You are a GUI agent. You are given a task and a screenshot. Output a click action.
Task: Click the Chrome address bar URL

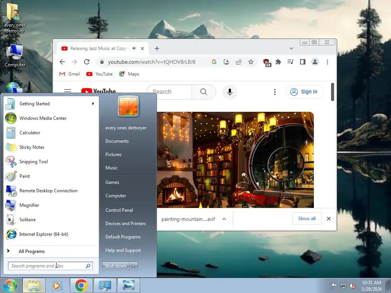(152, 62)
